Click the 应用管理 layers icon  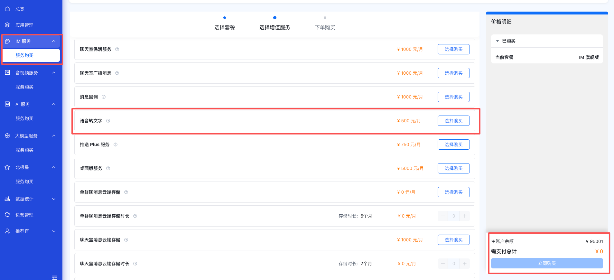point(7,25)
